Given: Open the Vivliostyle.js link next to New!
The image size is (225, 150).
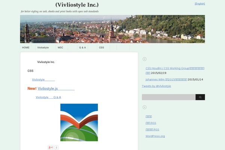Looking at the screenshot, I should (56, 88).
